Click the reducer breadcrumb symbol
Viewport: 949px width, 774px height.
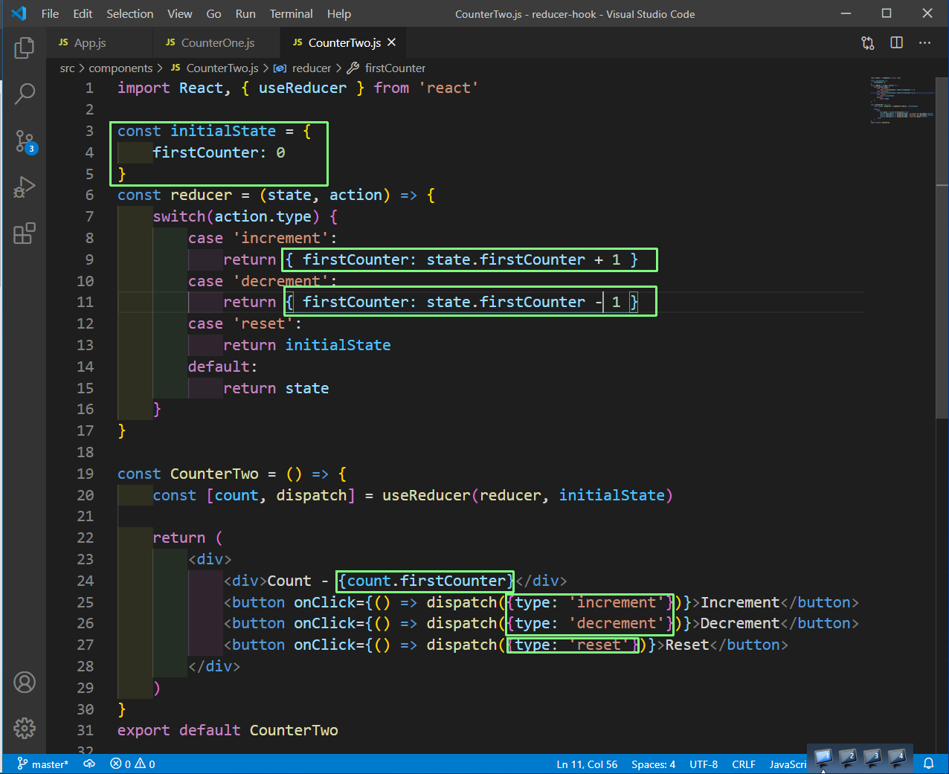(303, 68)
